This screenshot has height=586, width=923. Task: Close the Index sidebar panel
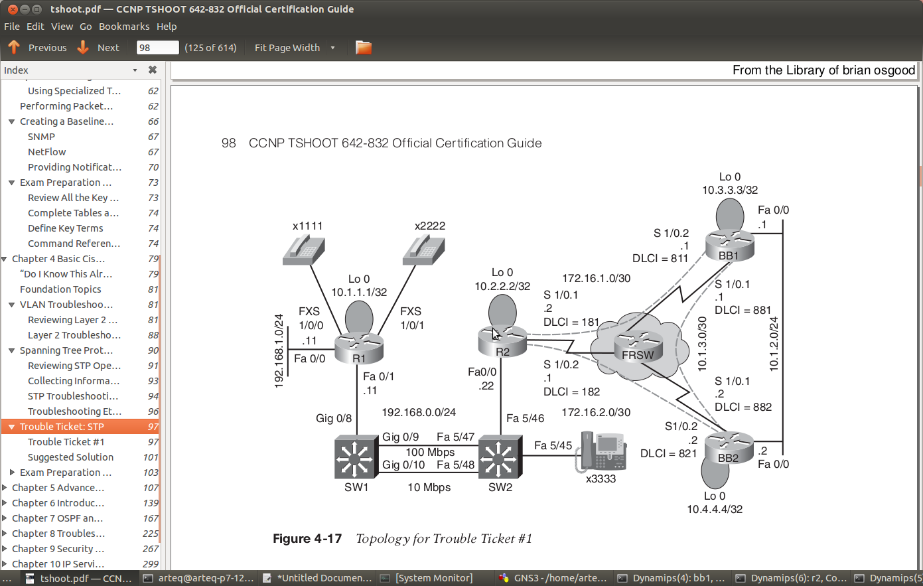(153, 70)
